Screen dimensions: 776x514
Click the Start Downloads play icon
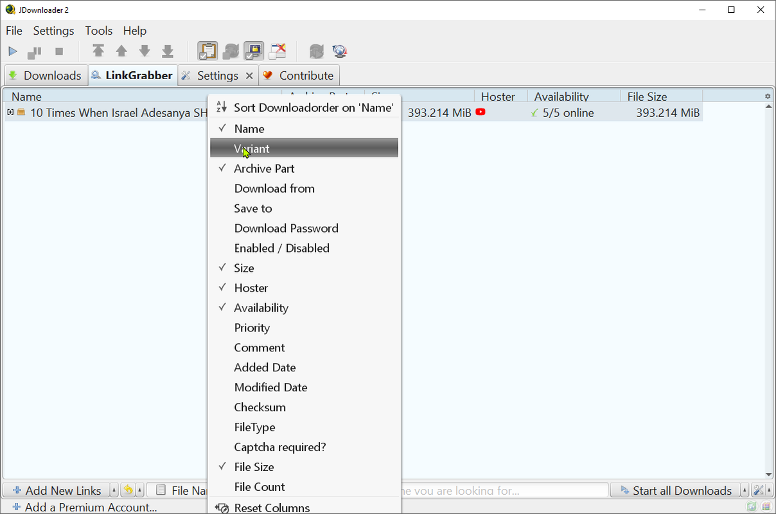[13, 51]
